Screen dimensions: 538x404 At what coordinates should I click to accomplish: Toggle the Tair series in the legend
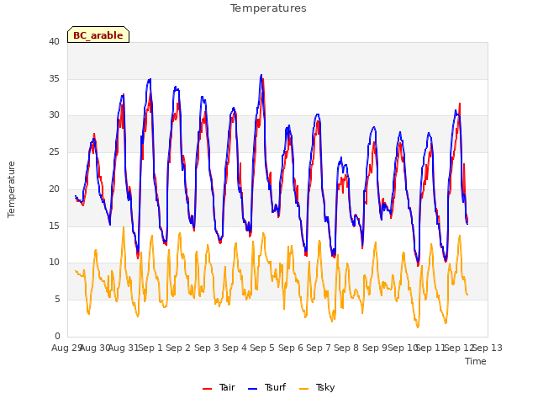click(x=219, y=387)
